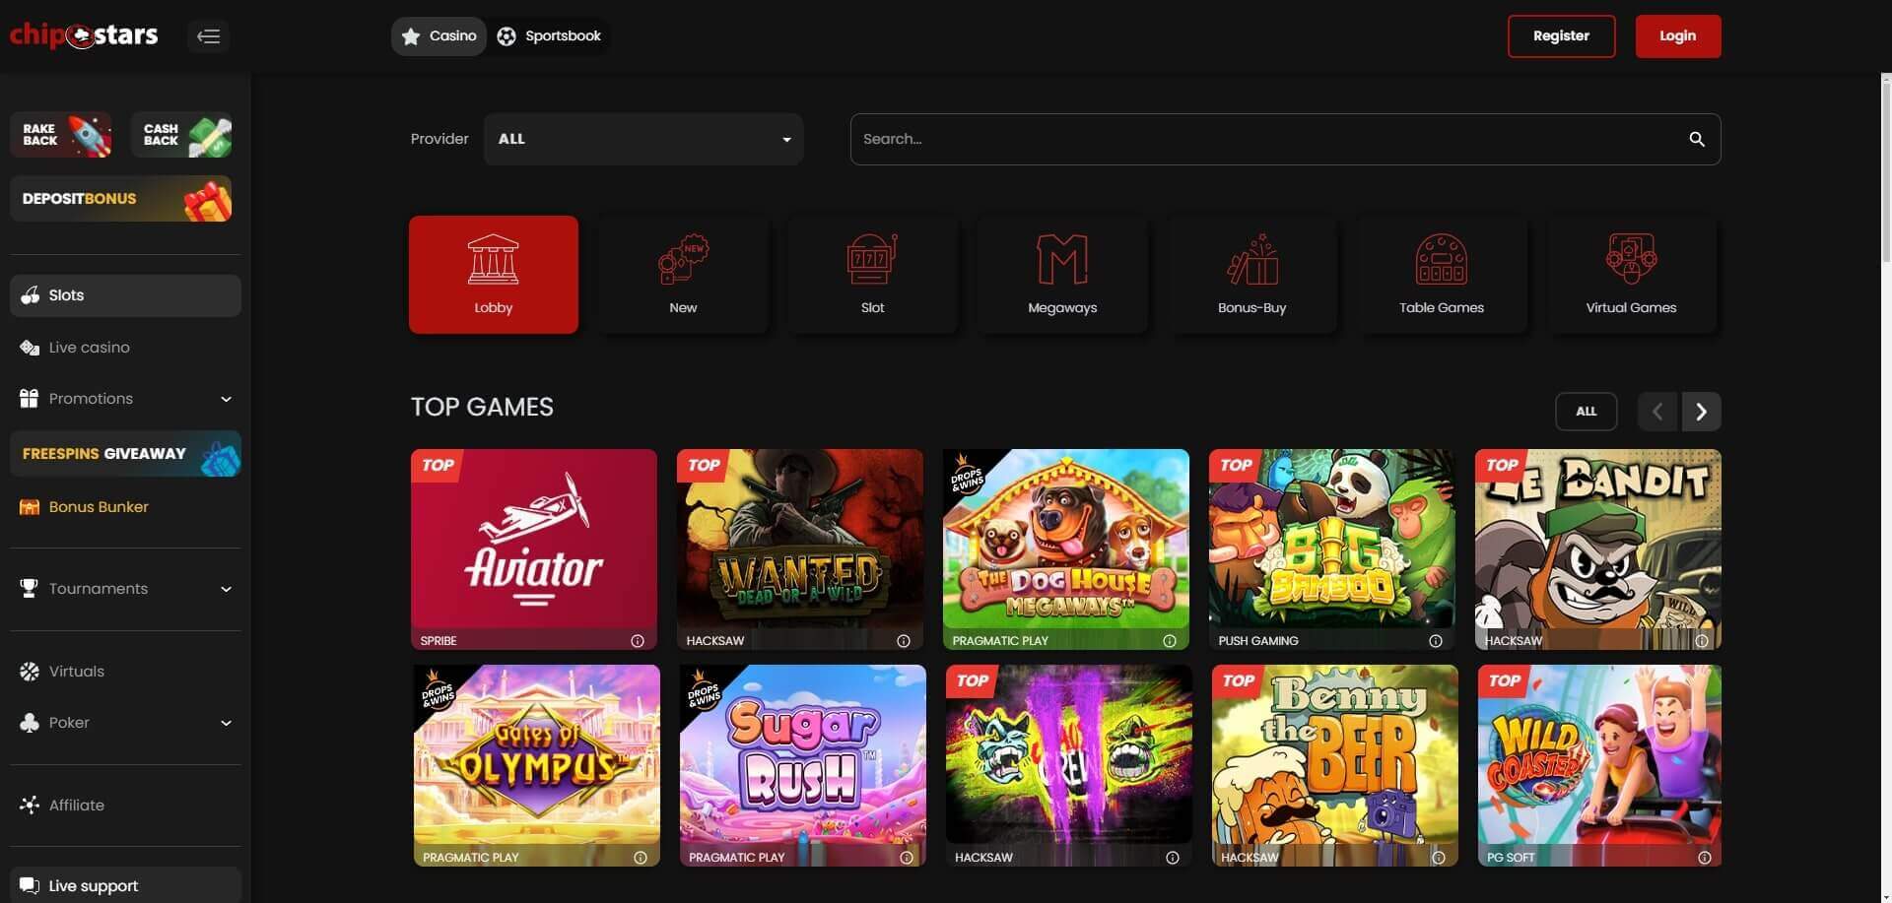Expand the Poker sidebar section

[226, 722]
